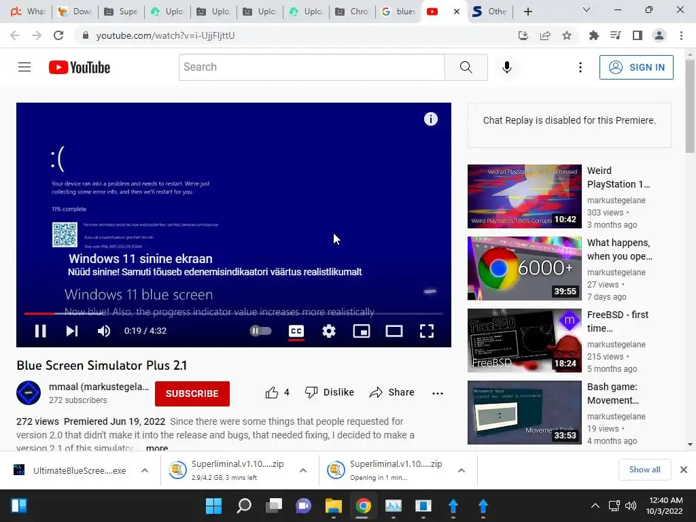The width and height of the screenshot is (696, 522).
Task: Show all downloads
Action: tap(644, 470)
